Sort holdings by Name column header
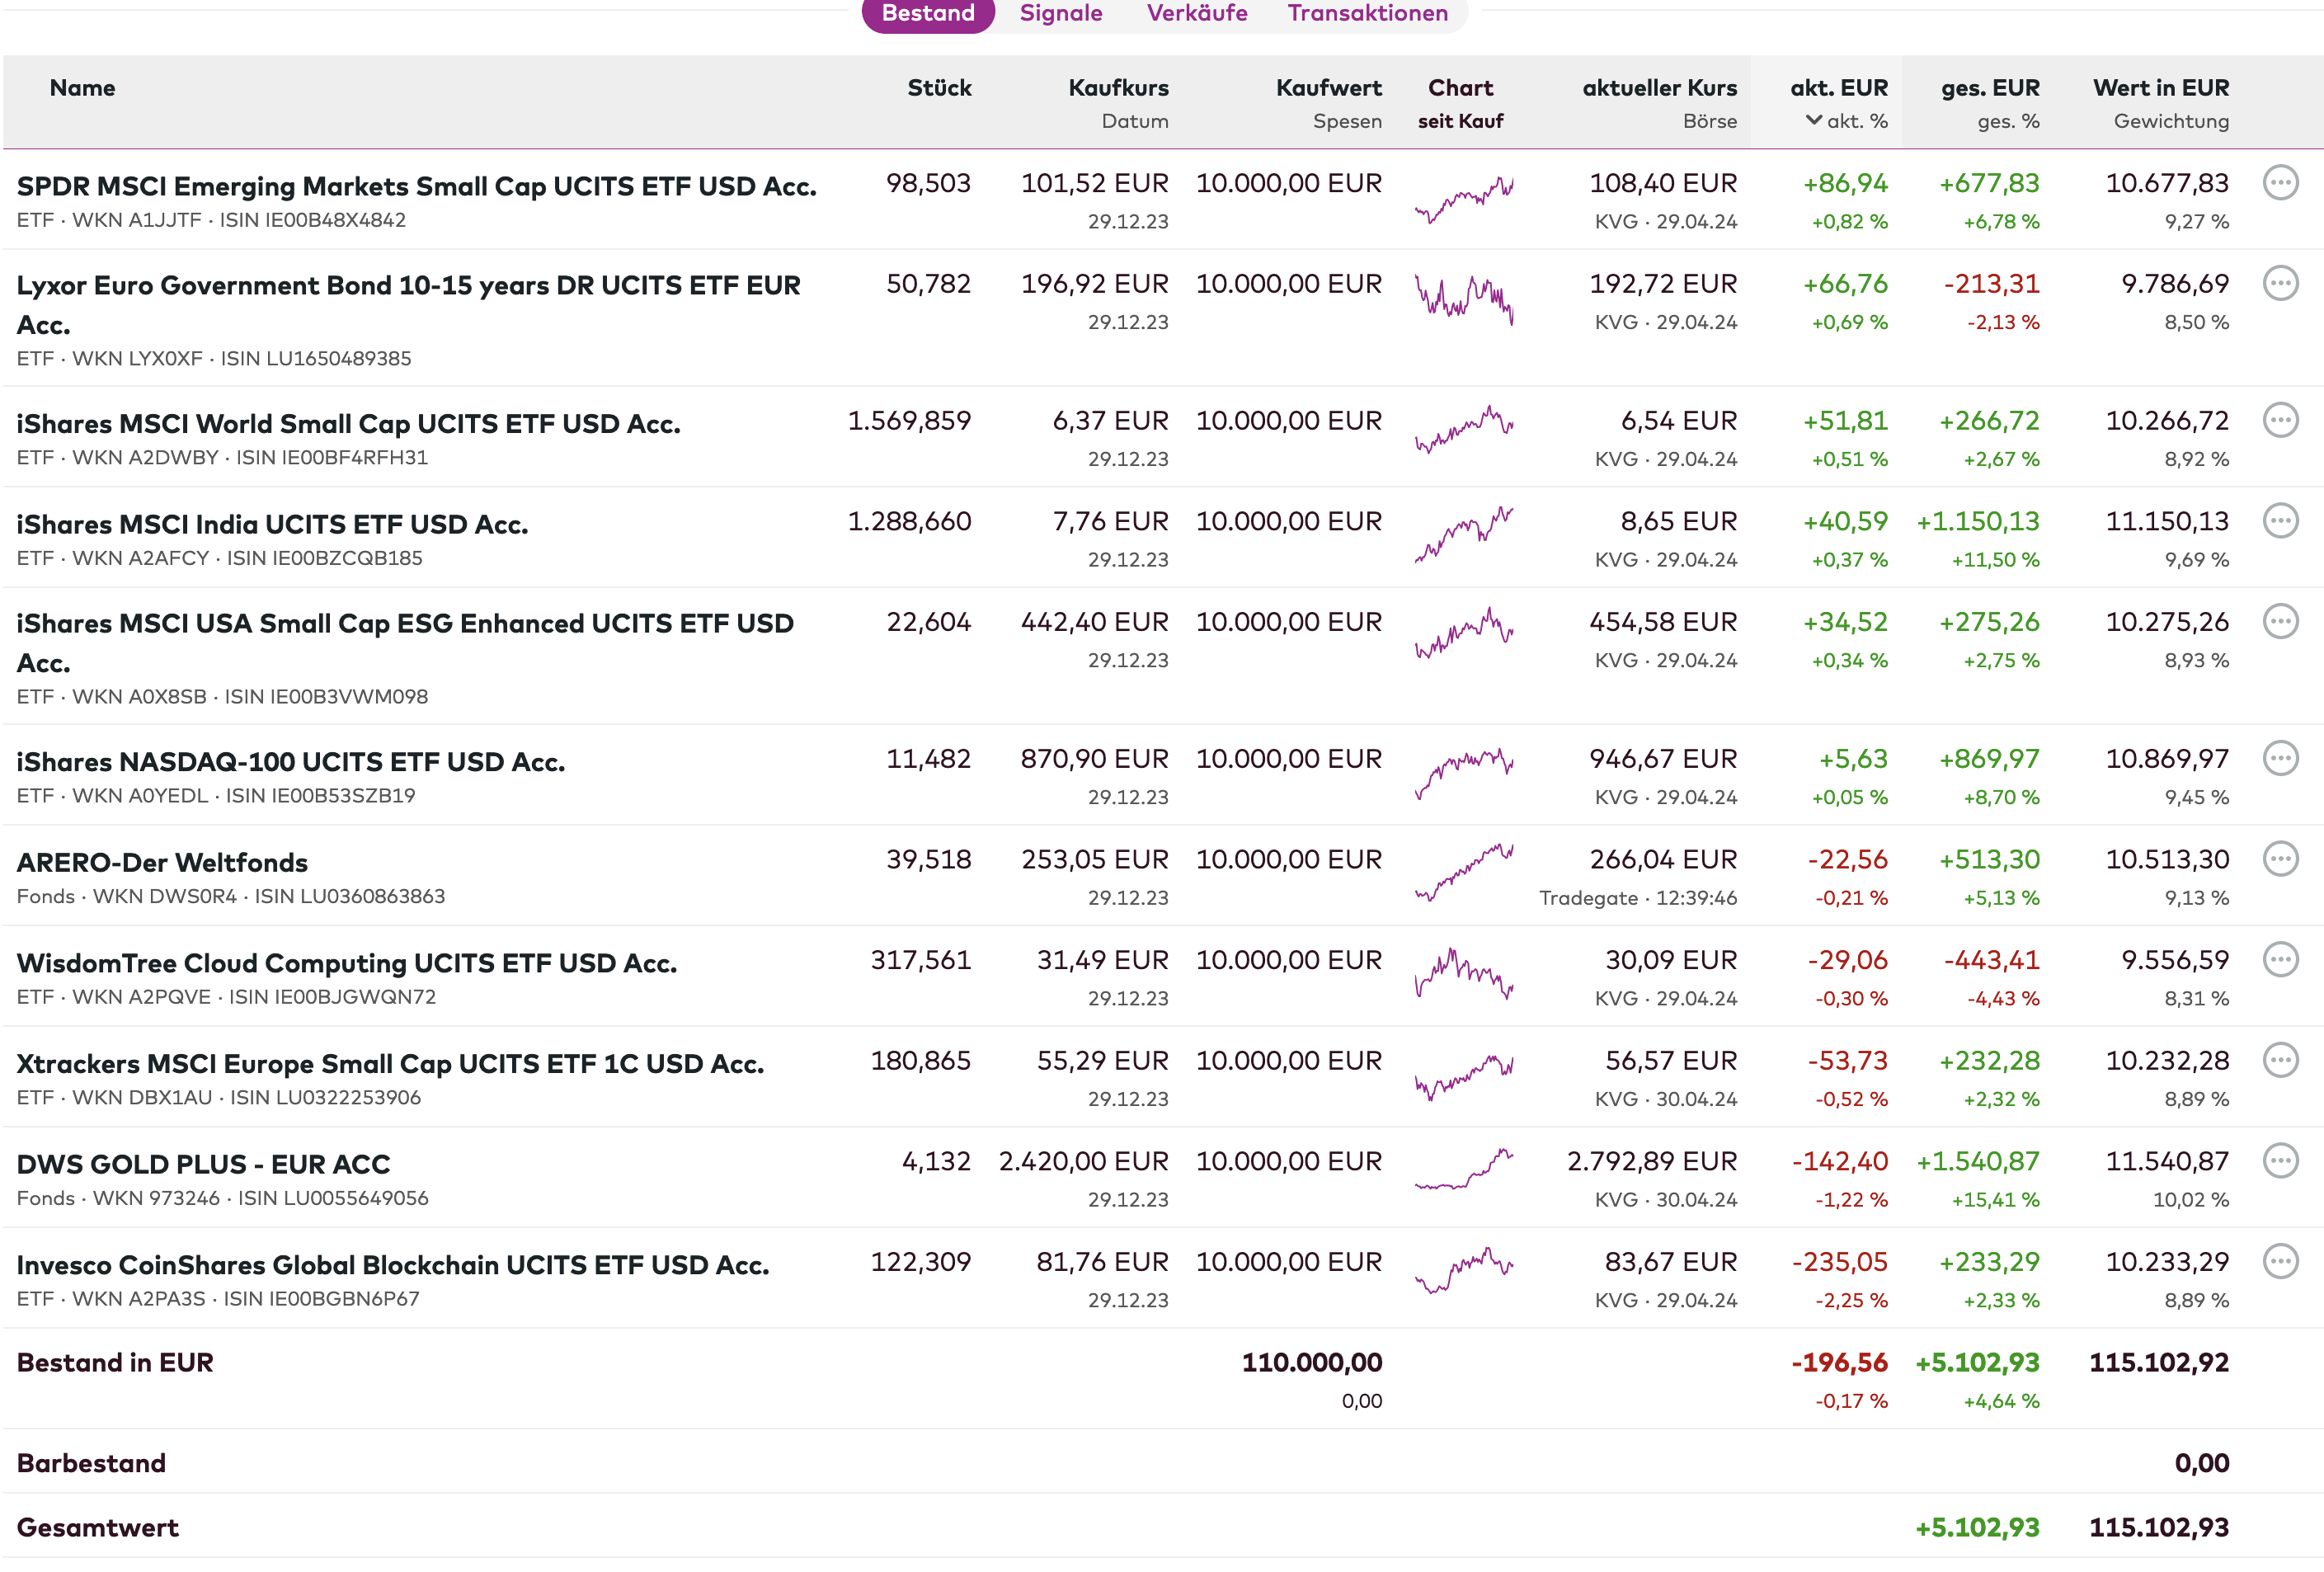Viewport: 2324px width, 1572px height. [82, 88]
